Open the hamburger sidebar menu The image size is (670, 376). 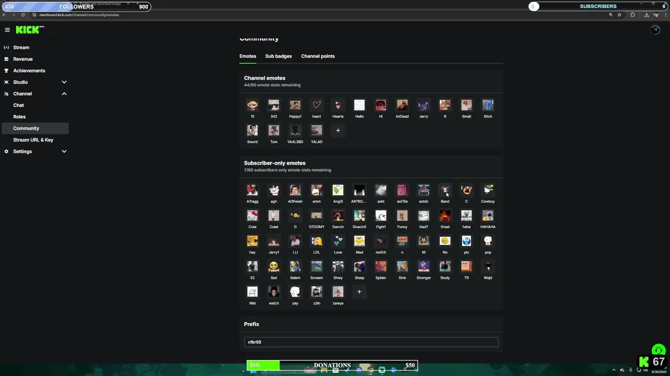pos(7,30)
